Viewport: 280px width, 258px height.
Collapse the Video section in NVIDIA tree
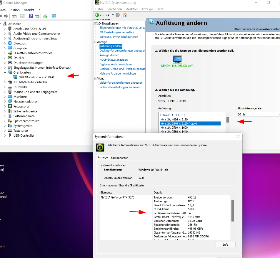coord(96,79)
